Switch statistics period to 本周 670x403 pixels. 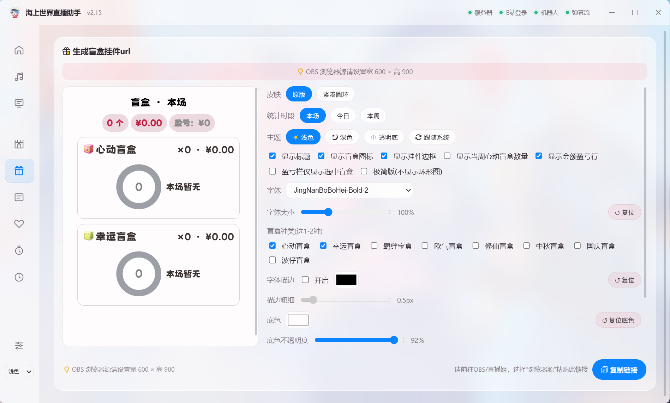point(373,116)
